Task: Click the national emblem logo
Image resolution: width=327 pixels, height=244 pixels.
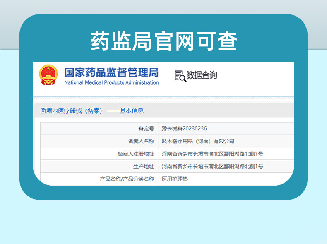Action: point(48,75)
